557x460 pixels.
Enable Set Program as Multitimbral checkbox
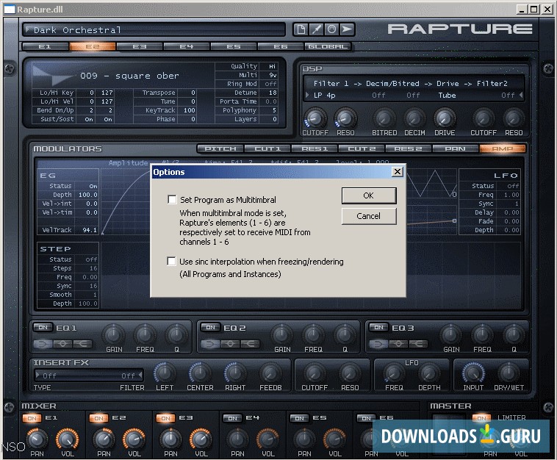172,199
